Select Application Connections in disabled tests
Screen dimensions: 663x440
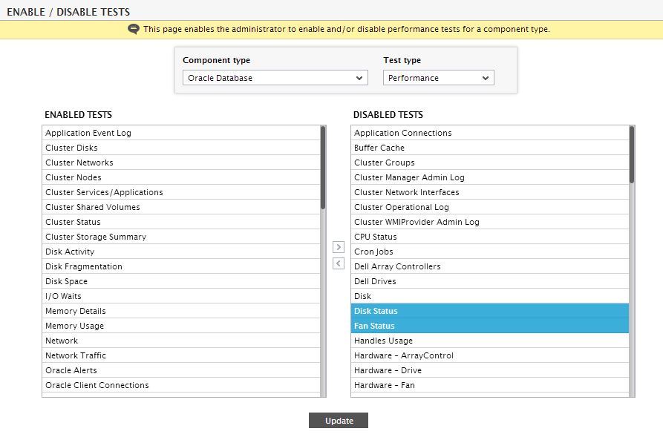click(x=490, y=133)
